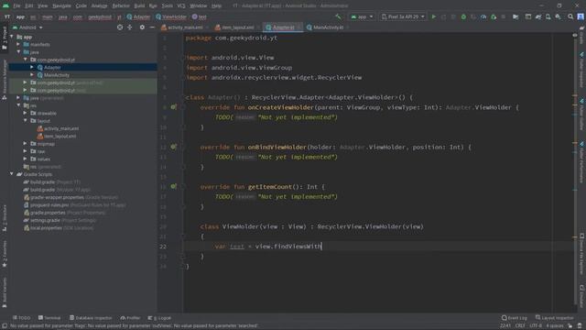The height and width of the screenshot is (330, 586).
Task: Start debugging with the green bug icon
Action: point(463,16)
